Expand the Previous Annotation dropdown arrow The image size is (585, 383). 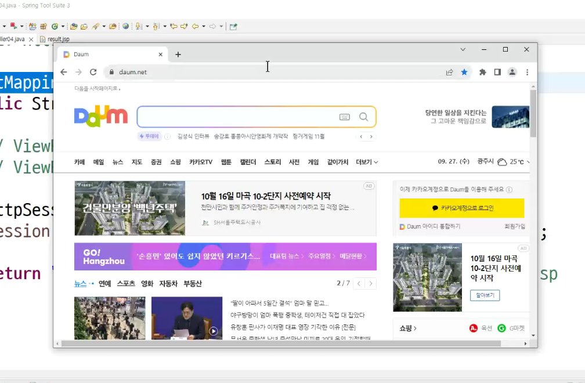pos(165,27)
